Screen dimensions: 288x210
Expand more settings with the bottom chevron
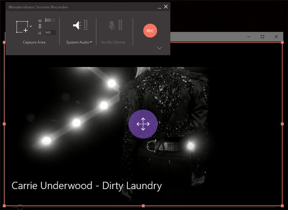(159, 48)
